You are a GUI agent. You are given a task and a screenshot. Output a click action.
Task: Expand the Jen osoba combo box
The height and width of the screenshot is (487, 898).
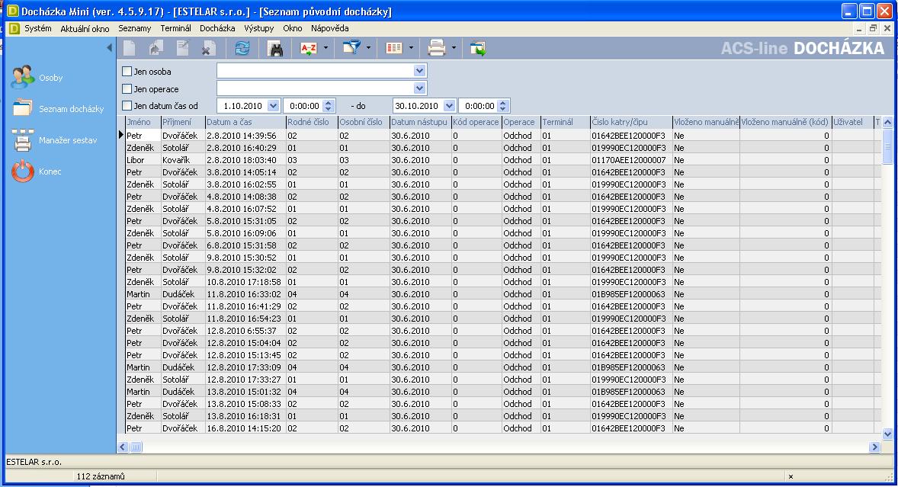click(419, 71)
